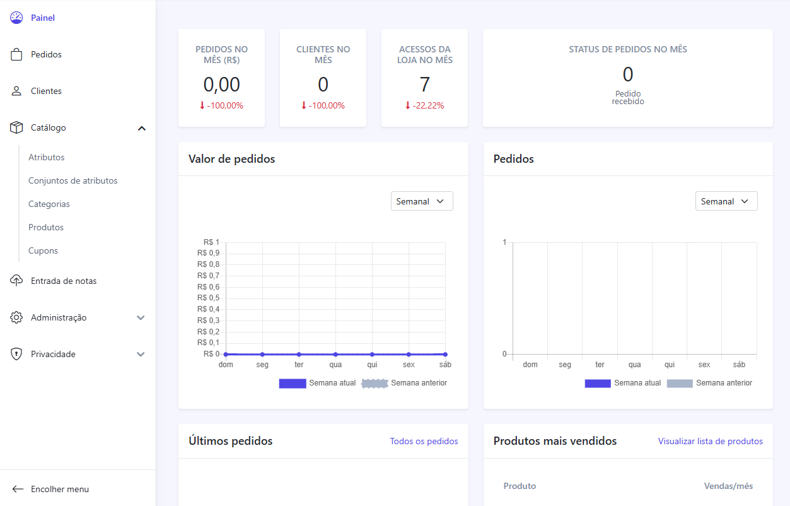Click Visualizar lista de produtos link

click(710, 441)
